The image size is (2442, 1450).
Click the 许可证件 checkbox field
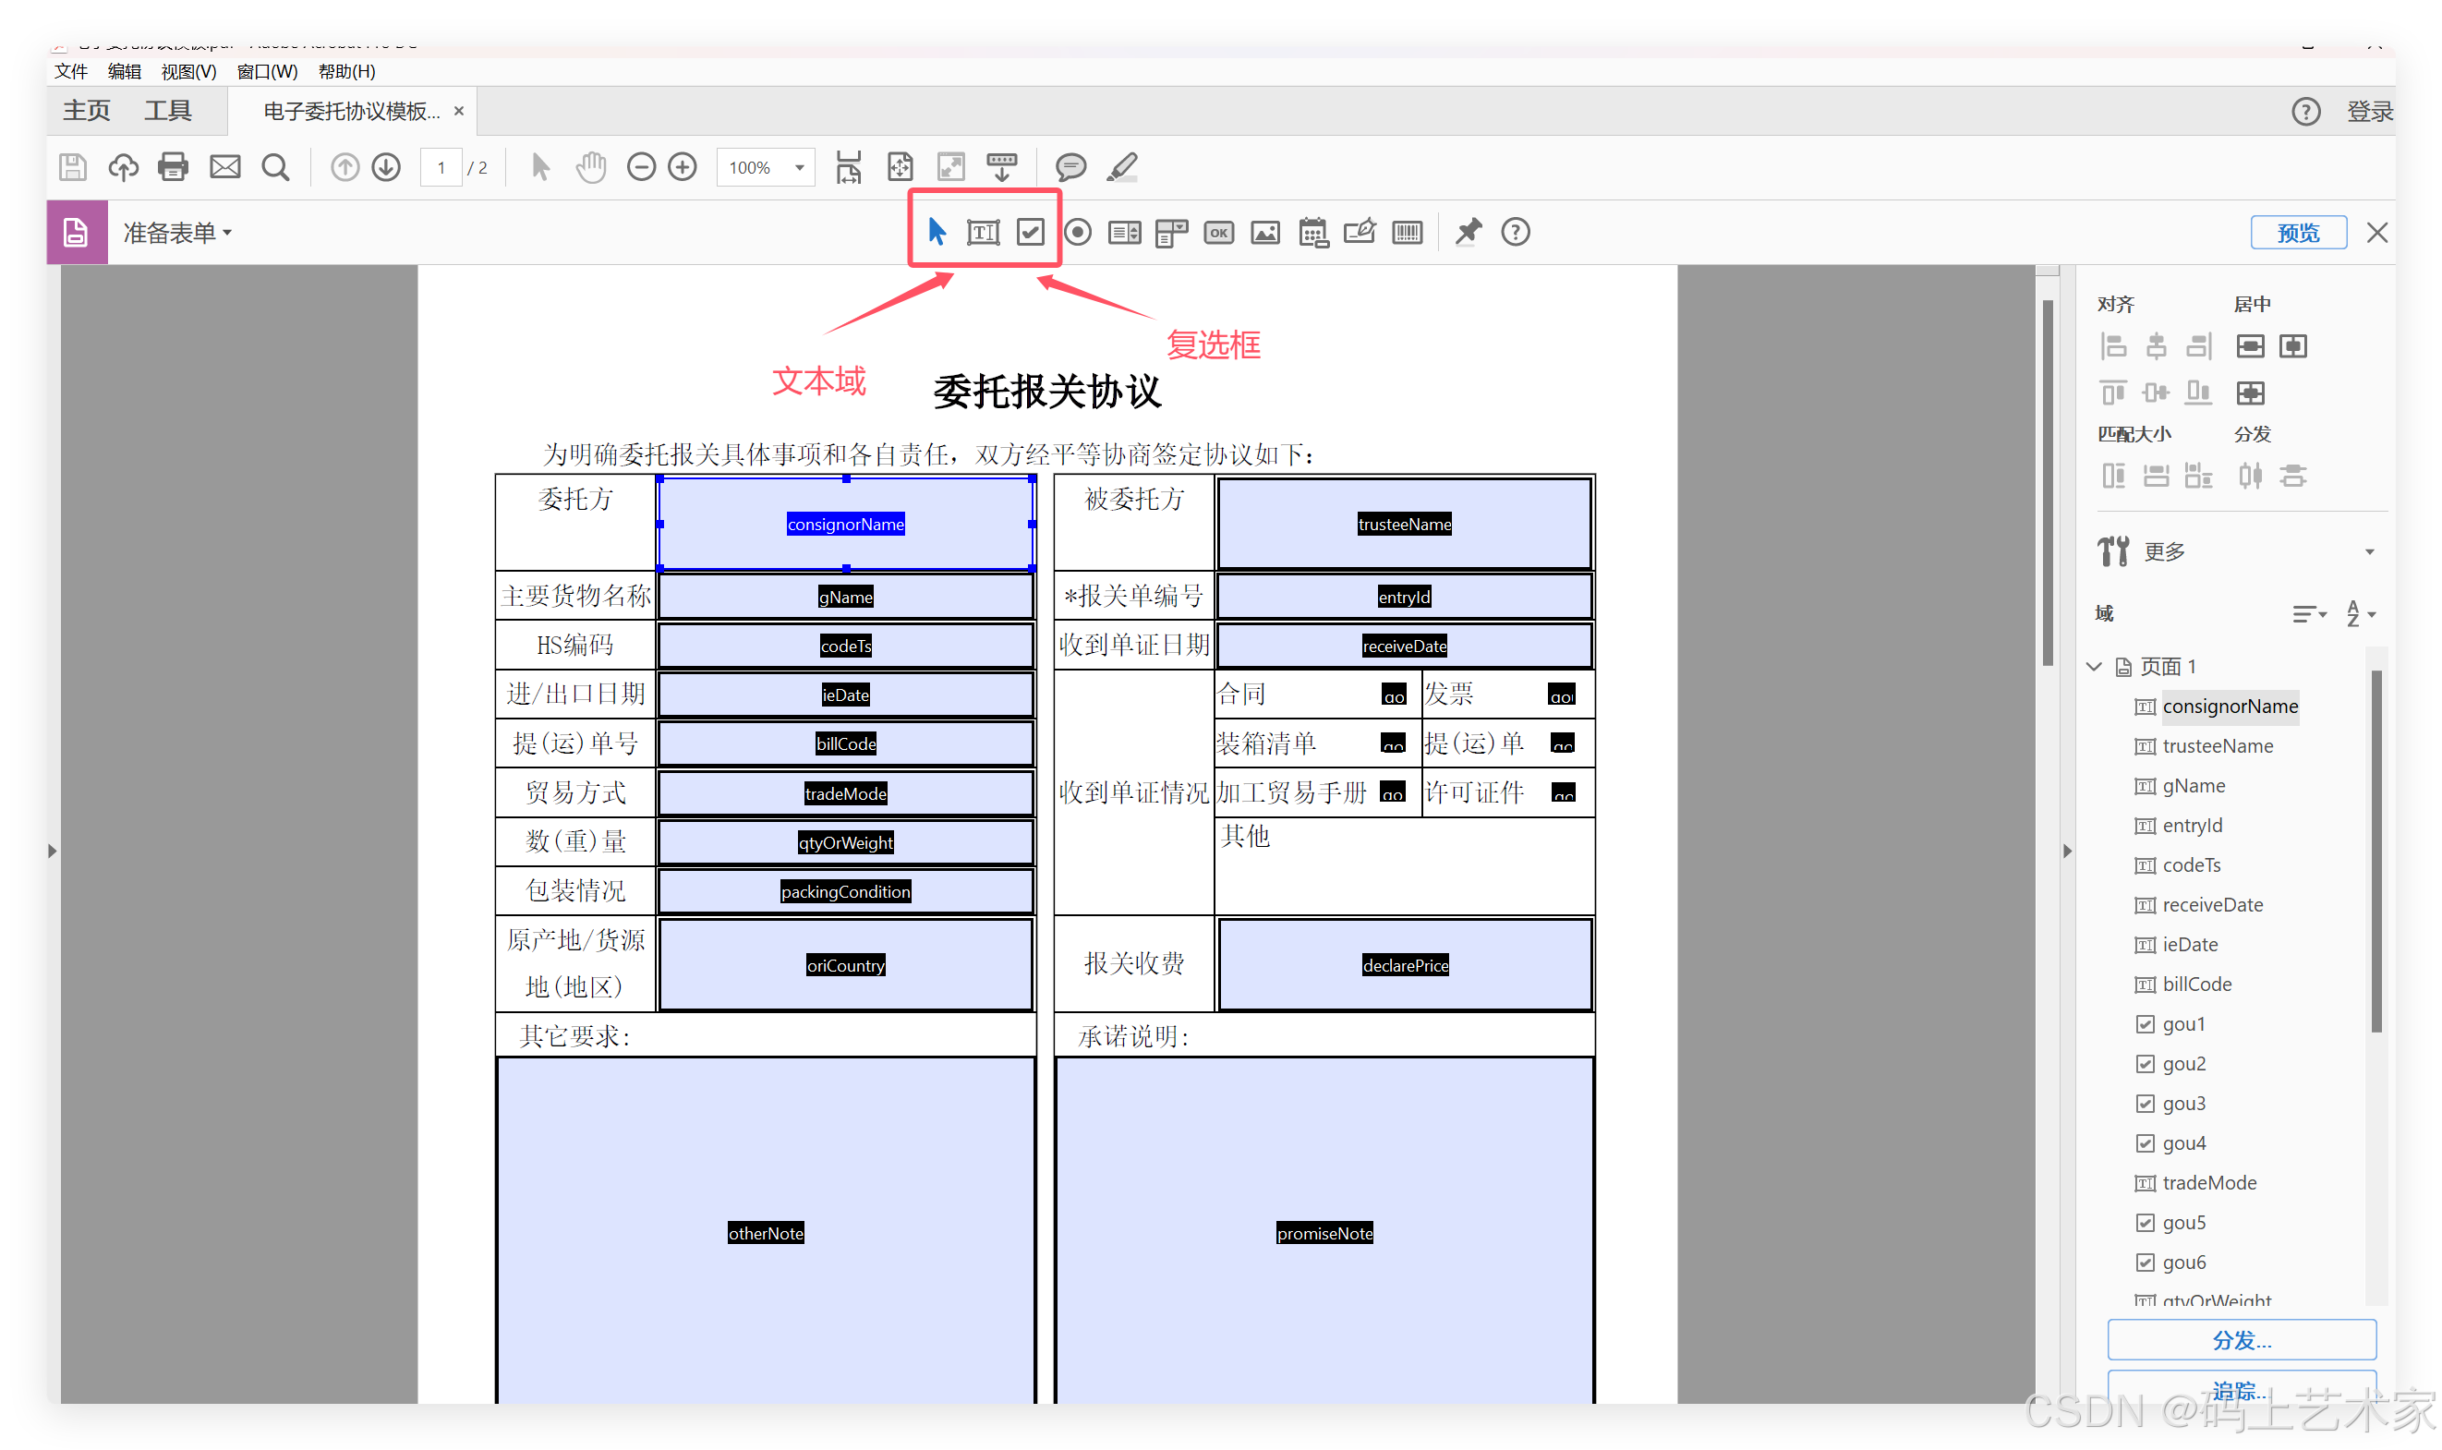(1563, 792)
